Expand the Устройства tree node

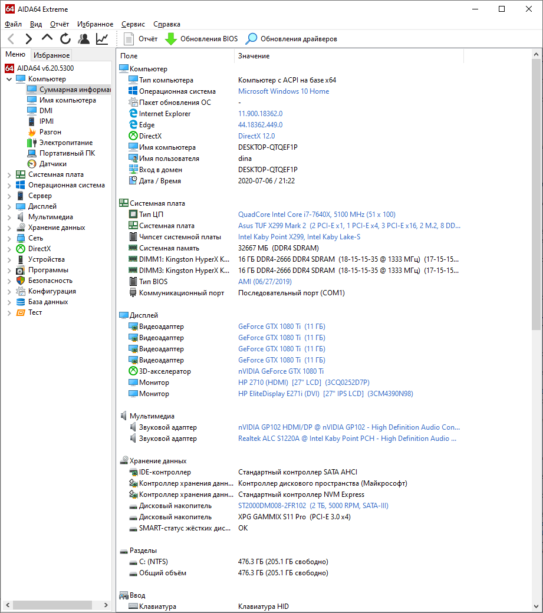(9, 259)
